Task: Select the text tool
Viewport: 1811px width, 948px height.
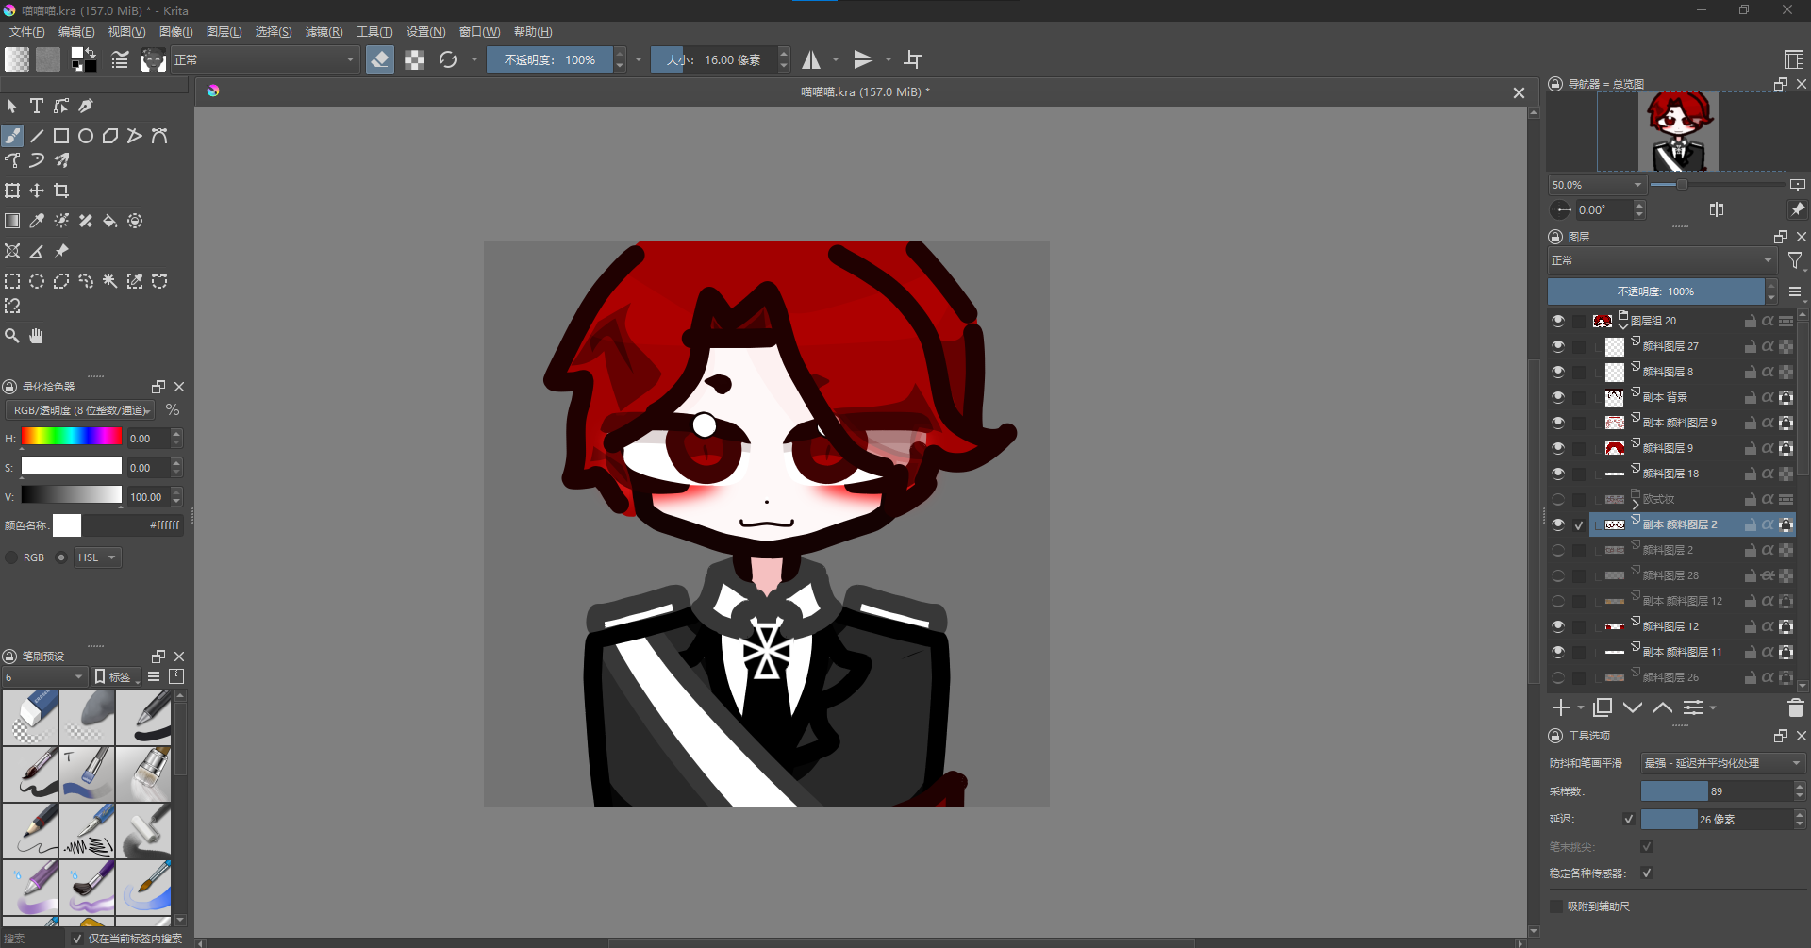Action: (37, 106)
